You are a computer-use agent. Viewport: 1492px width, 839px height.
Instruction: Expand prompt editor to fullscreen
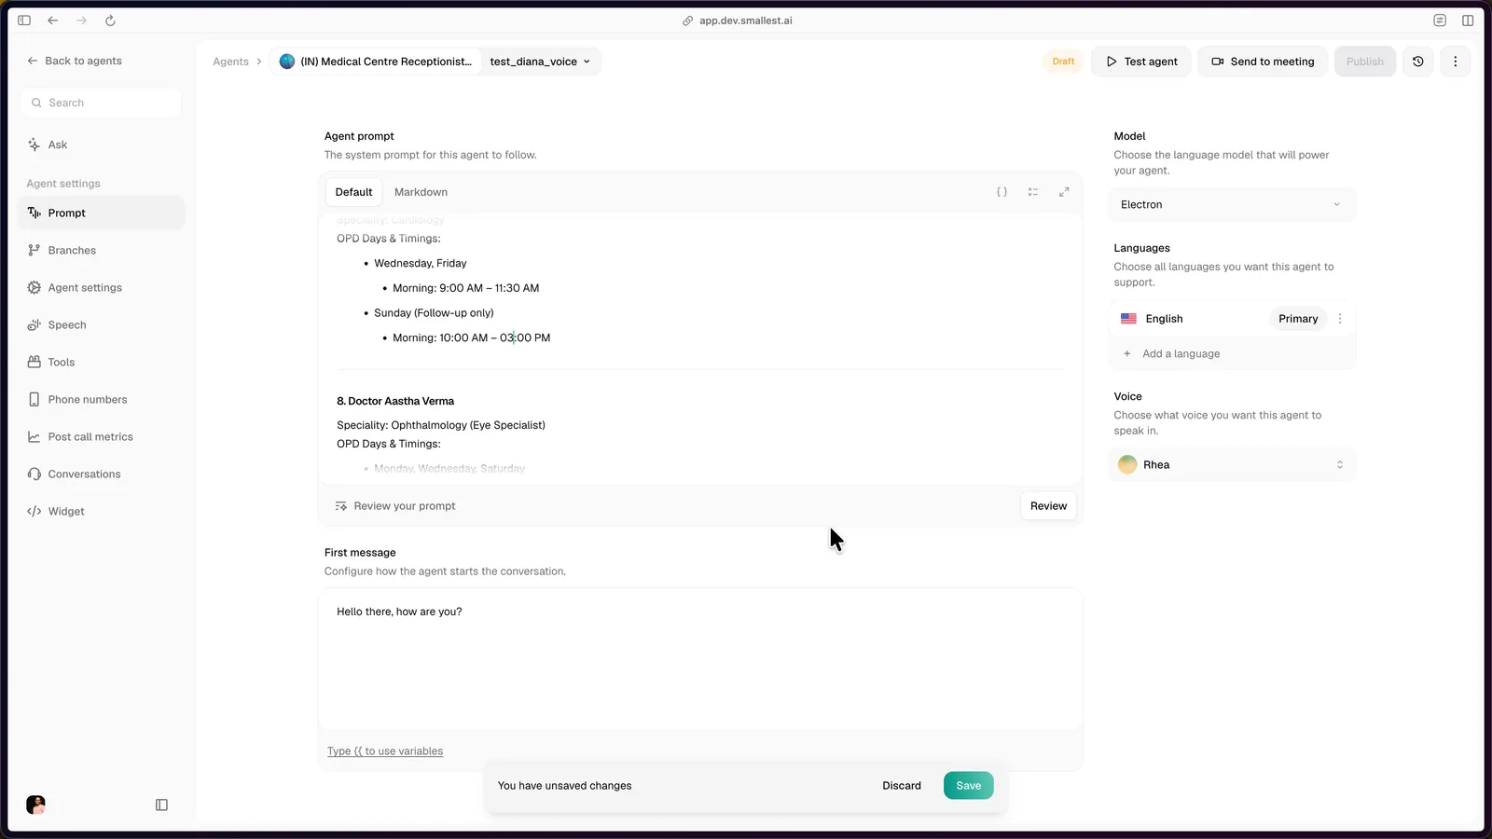(x=1064, y=192)
